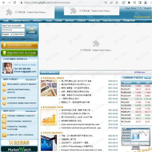The image size is (152, 152).
Task: Click the zoom magnifier icon in address bar
Action: (106, 3)
